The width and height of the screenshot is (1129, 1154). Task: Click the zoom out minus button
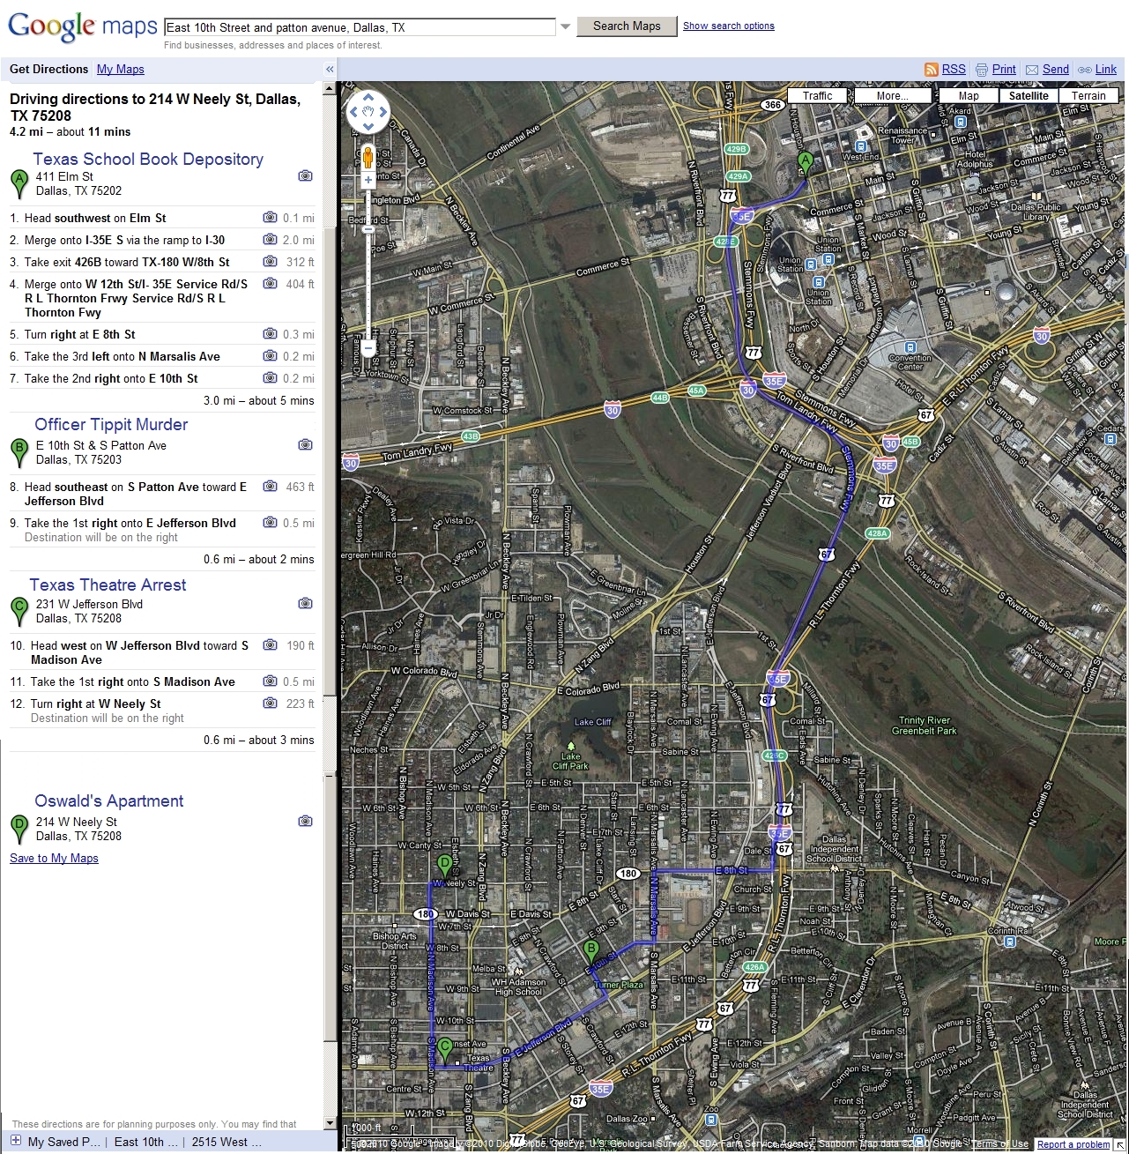coord(368,349)
